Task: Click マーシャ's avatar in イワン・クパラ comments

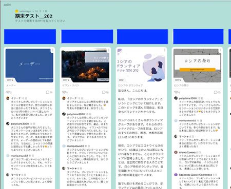Action: 64,169
